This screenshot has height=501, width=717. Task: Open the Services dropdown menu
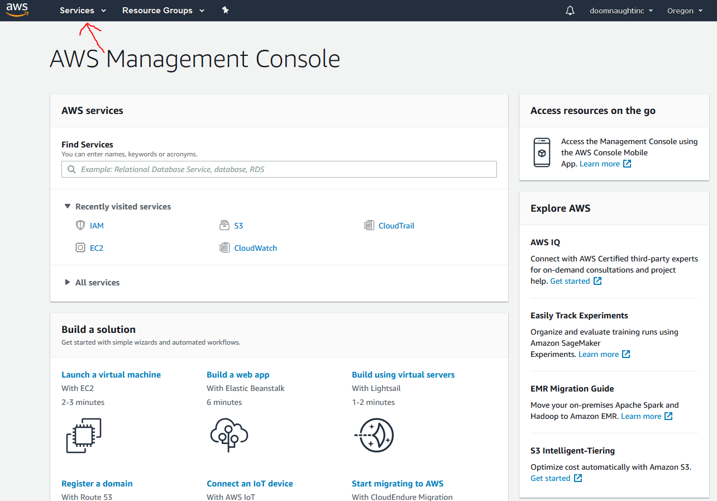click(83, 11)
